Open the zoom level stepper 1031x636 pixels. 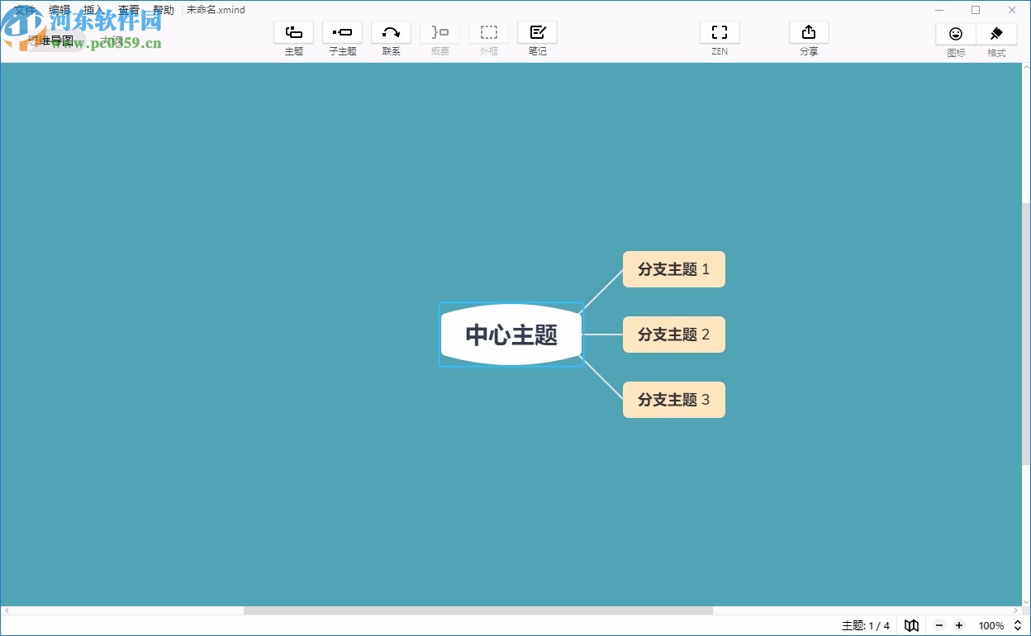[1017, 625]
